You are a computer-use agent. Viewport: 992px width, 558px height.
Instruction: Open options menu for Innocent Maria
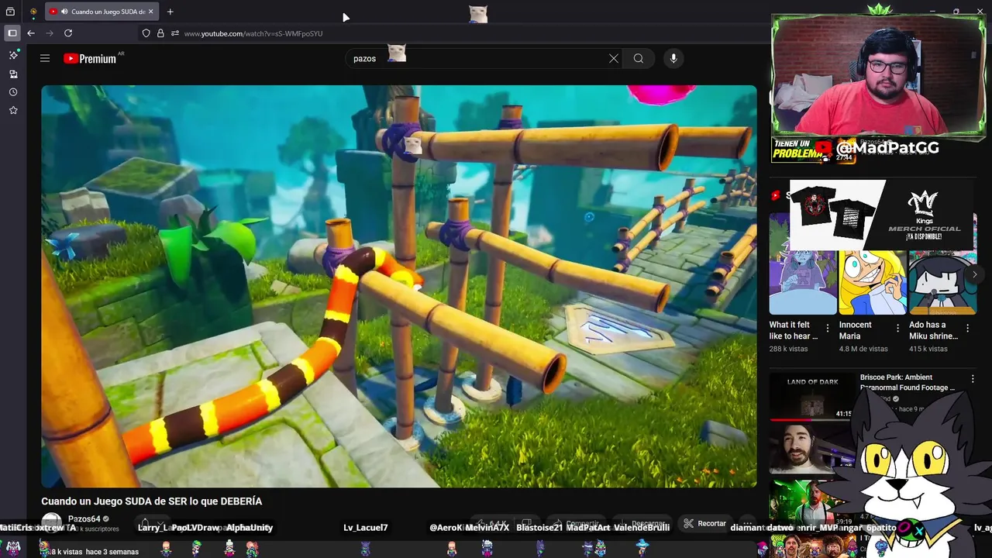897,328
